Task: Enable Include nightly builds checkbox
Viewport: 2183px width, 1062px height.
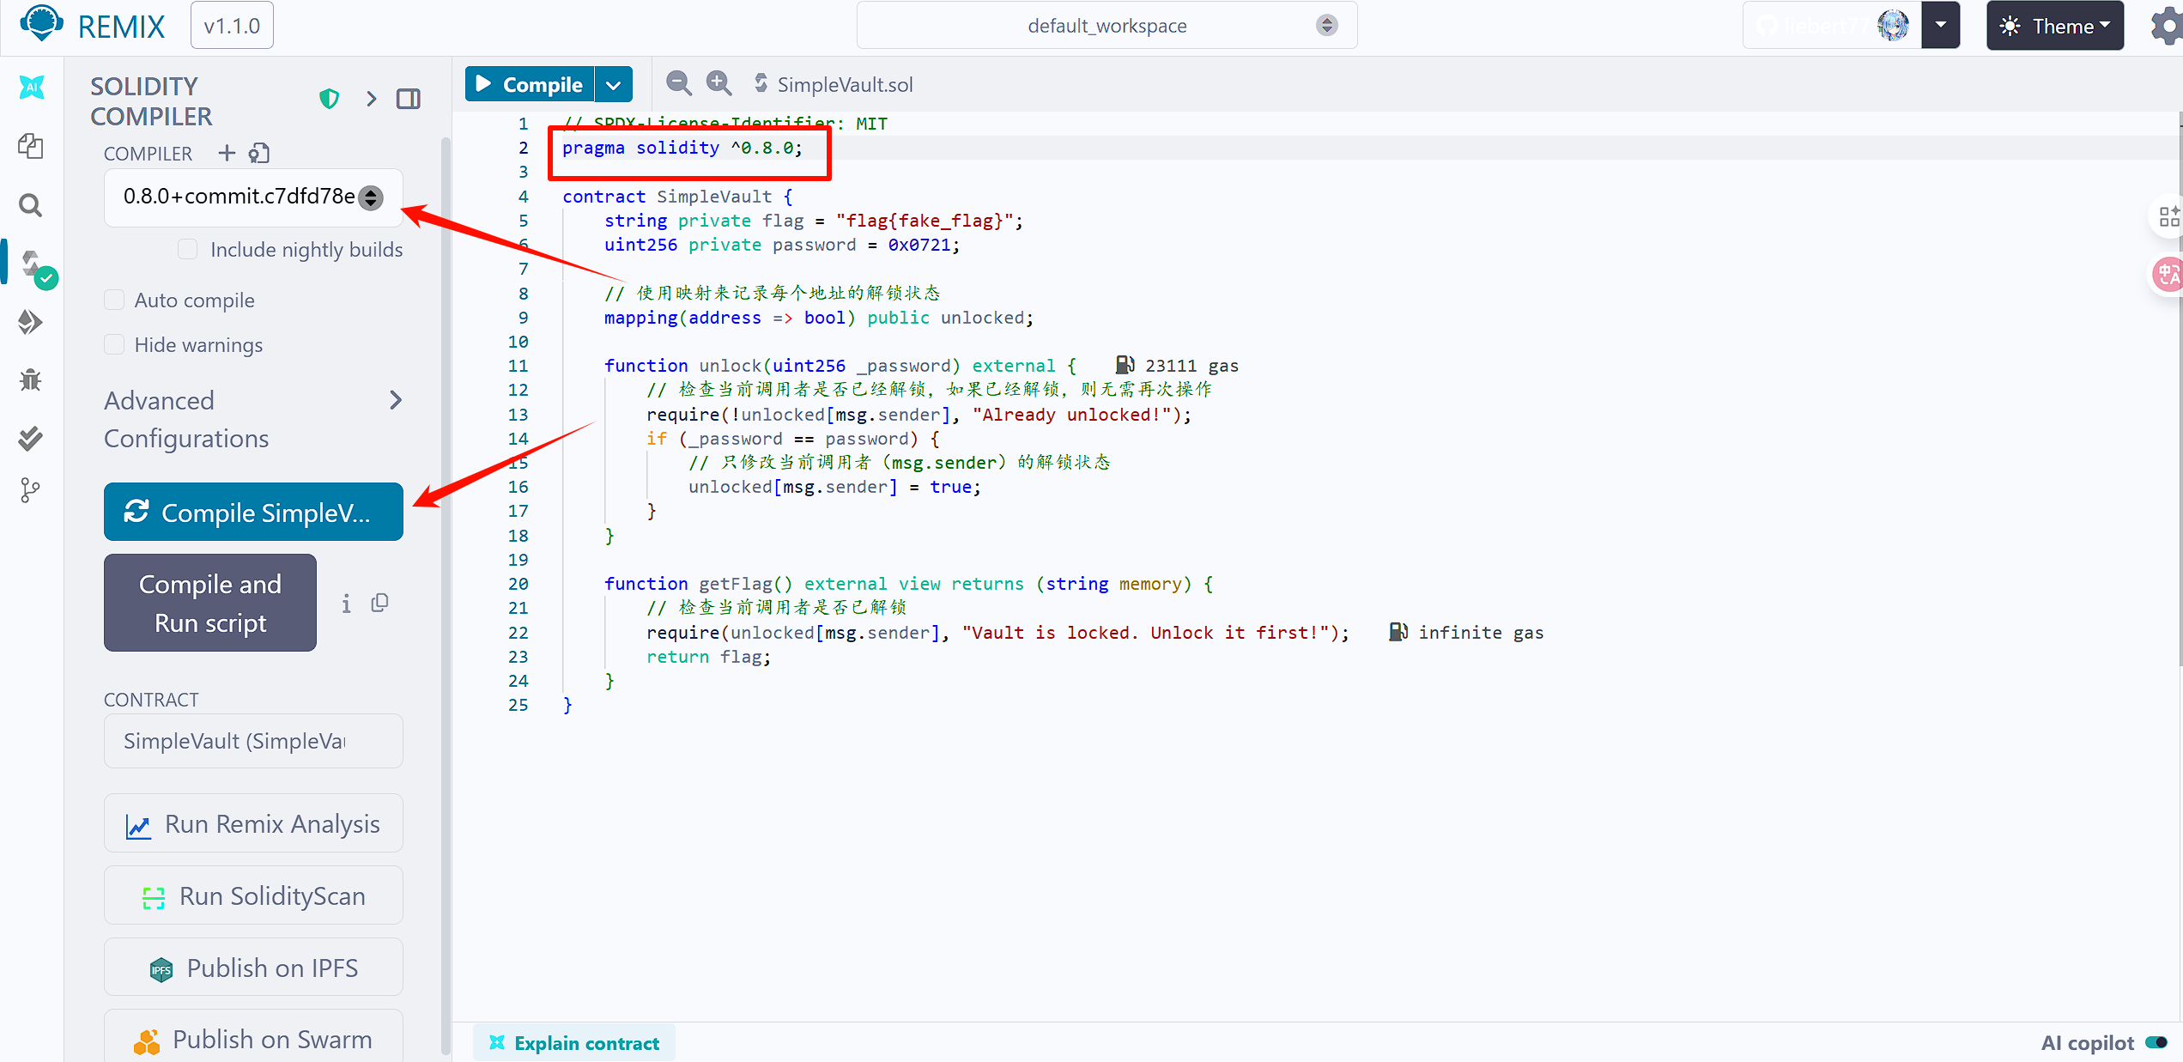Action: (x=187, y=249)
